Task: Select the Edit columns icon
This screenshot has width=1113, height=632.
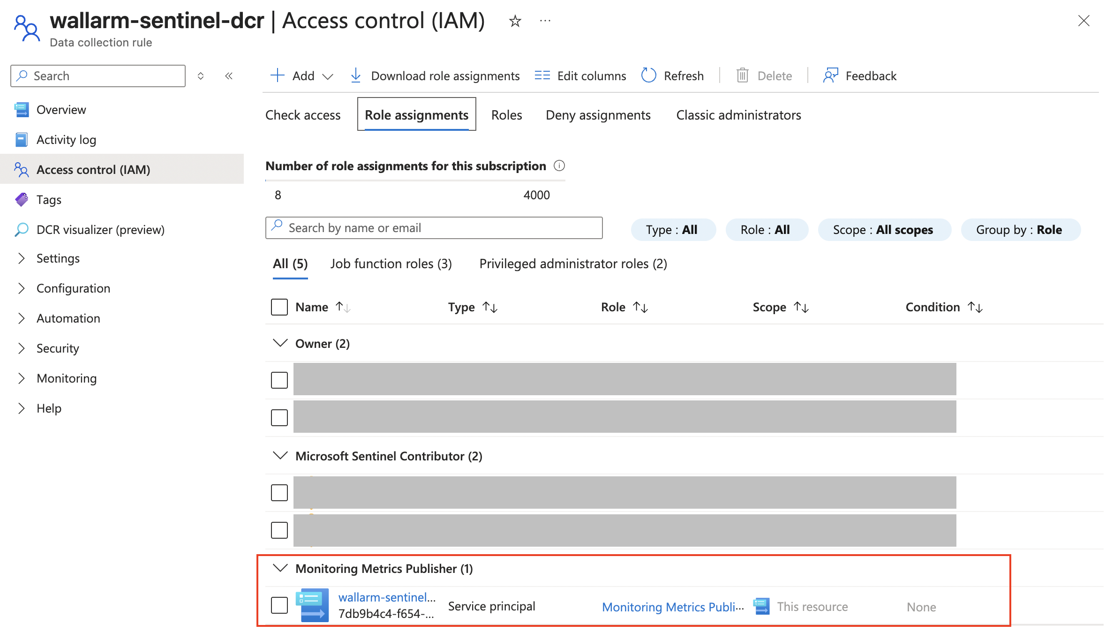Action: click(x=541, y=75)
